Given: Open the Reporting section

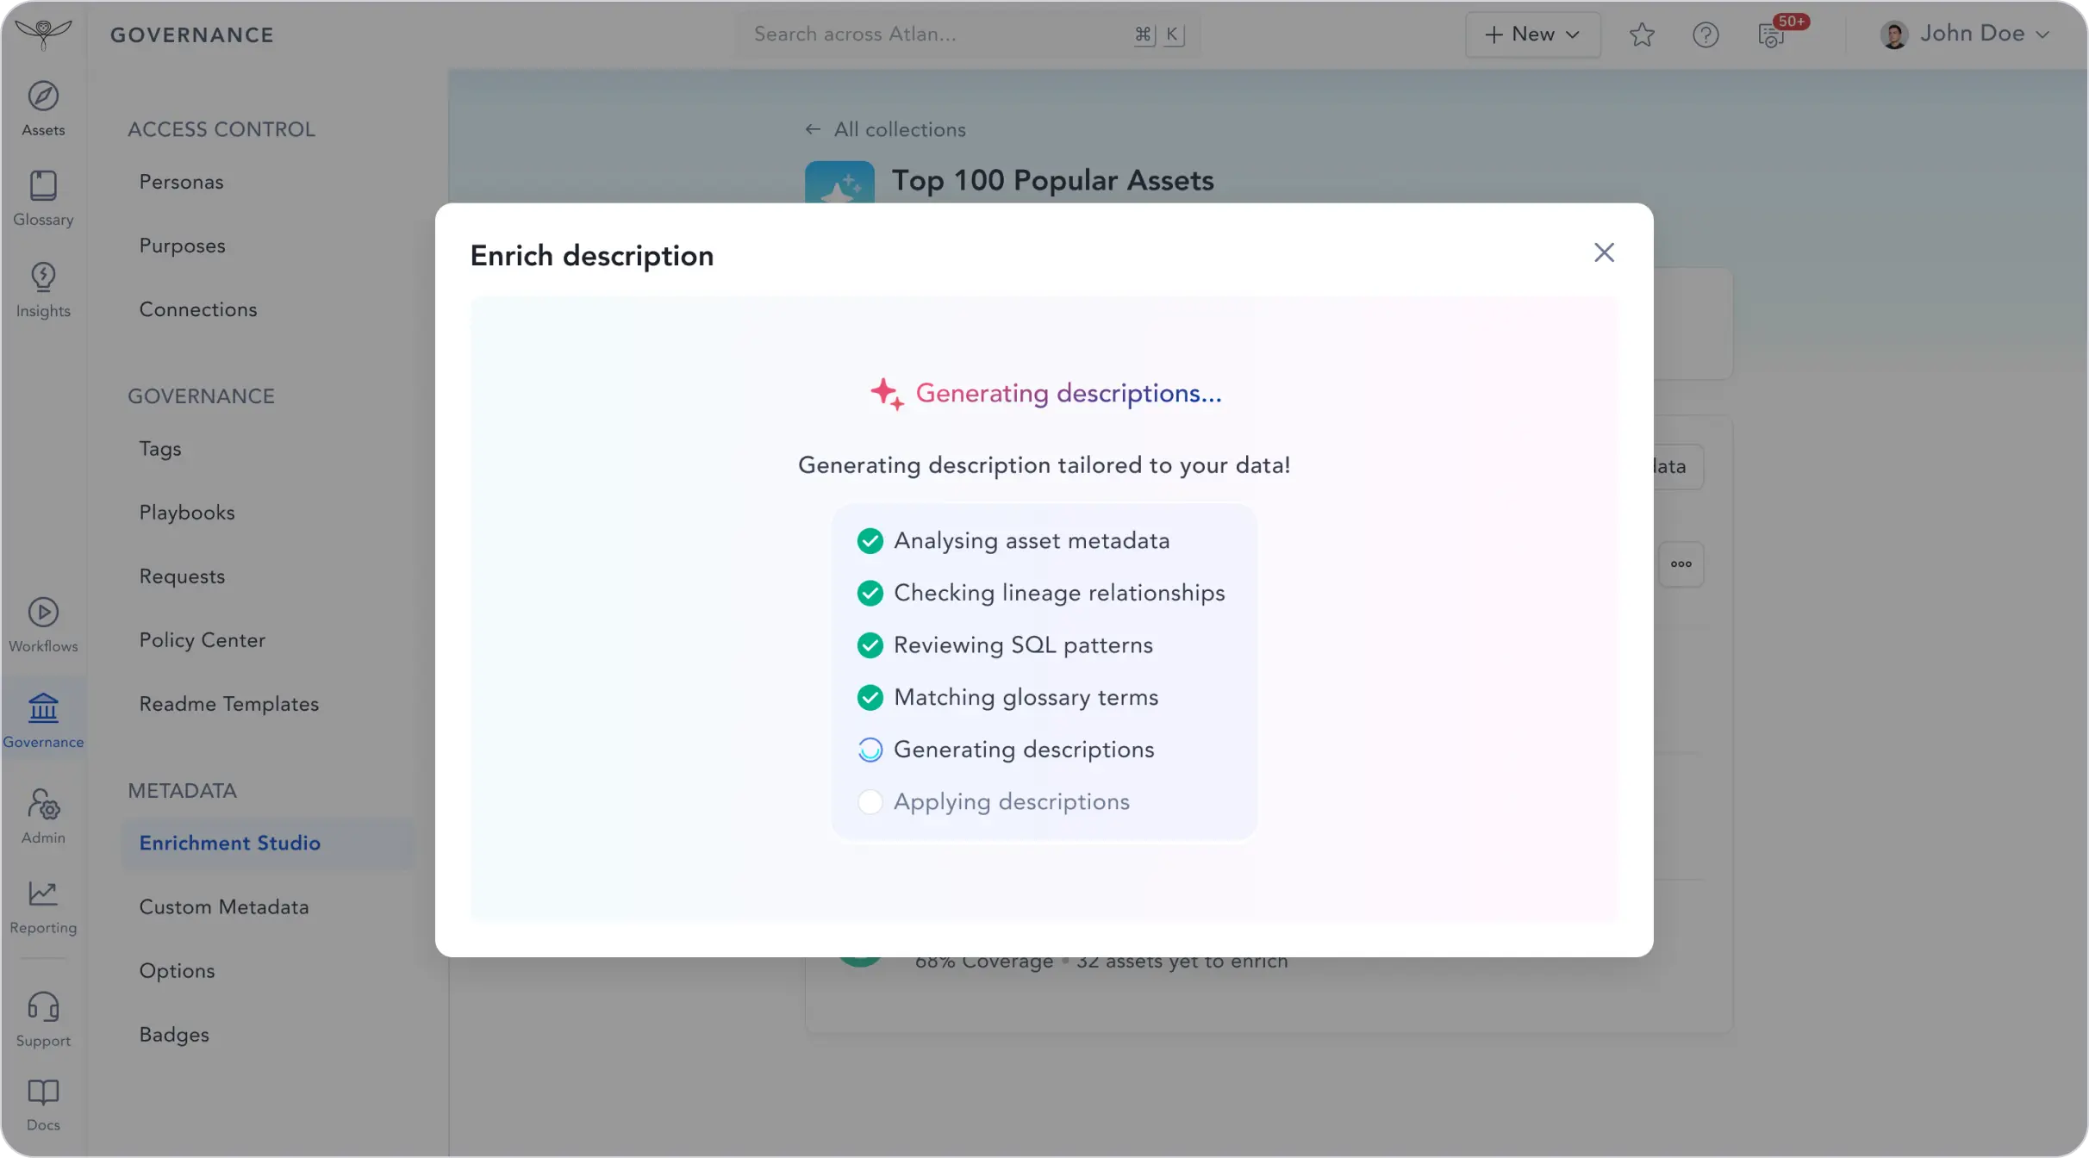Looking at the screenshot, I should pyautogui.click(x=43, y=905).
